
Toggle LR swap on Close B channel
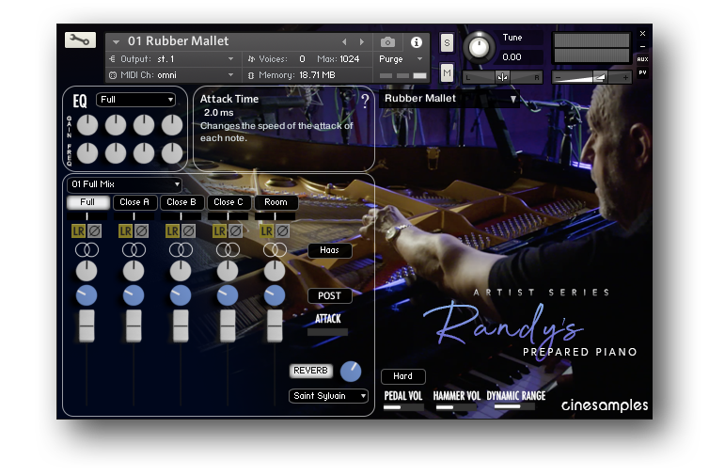tap(173, 231)
